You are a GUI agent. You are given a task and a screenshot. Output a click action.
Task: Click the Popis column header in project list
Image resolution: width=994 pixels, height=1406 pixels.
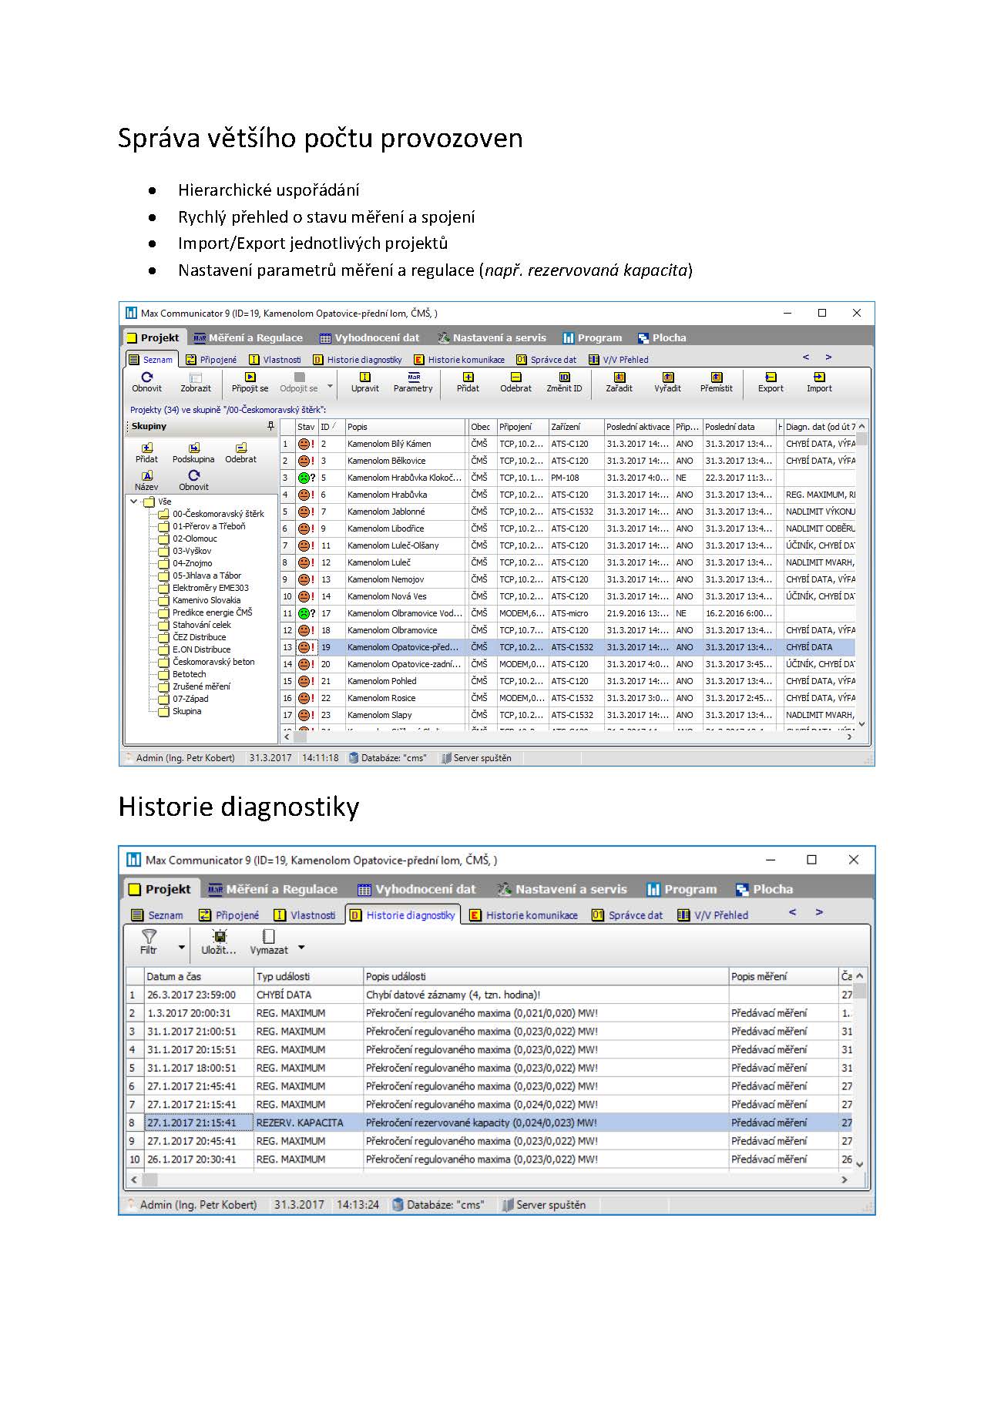[405, 426]
